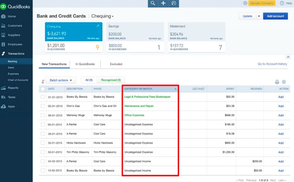Add the Chin's Gas transaction
This screenshot has height=182, width=294.
pyautogui.click(x=281, y=106)
